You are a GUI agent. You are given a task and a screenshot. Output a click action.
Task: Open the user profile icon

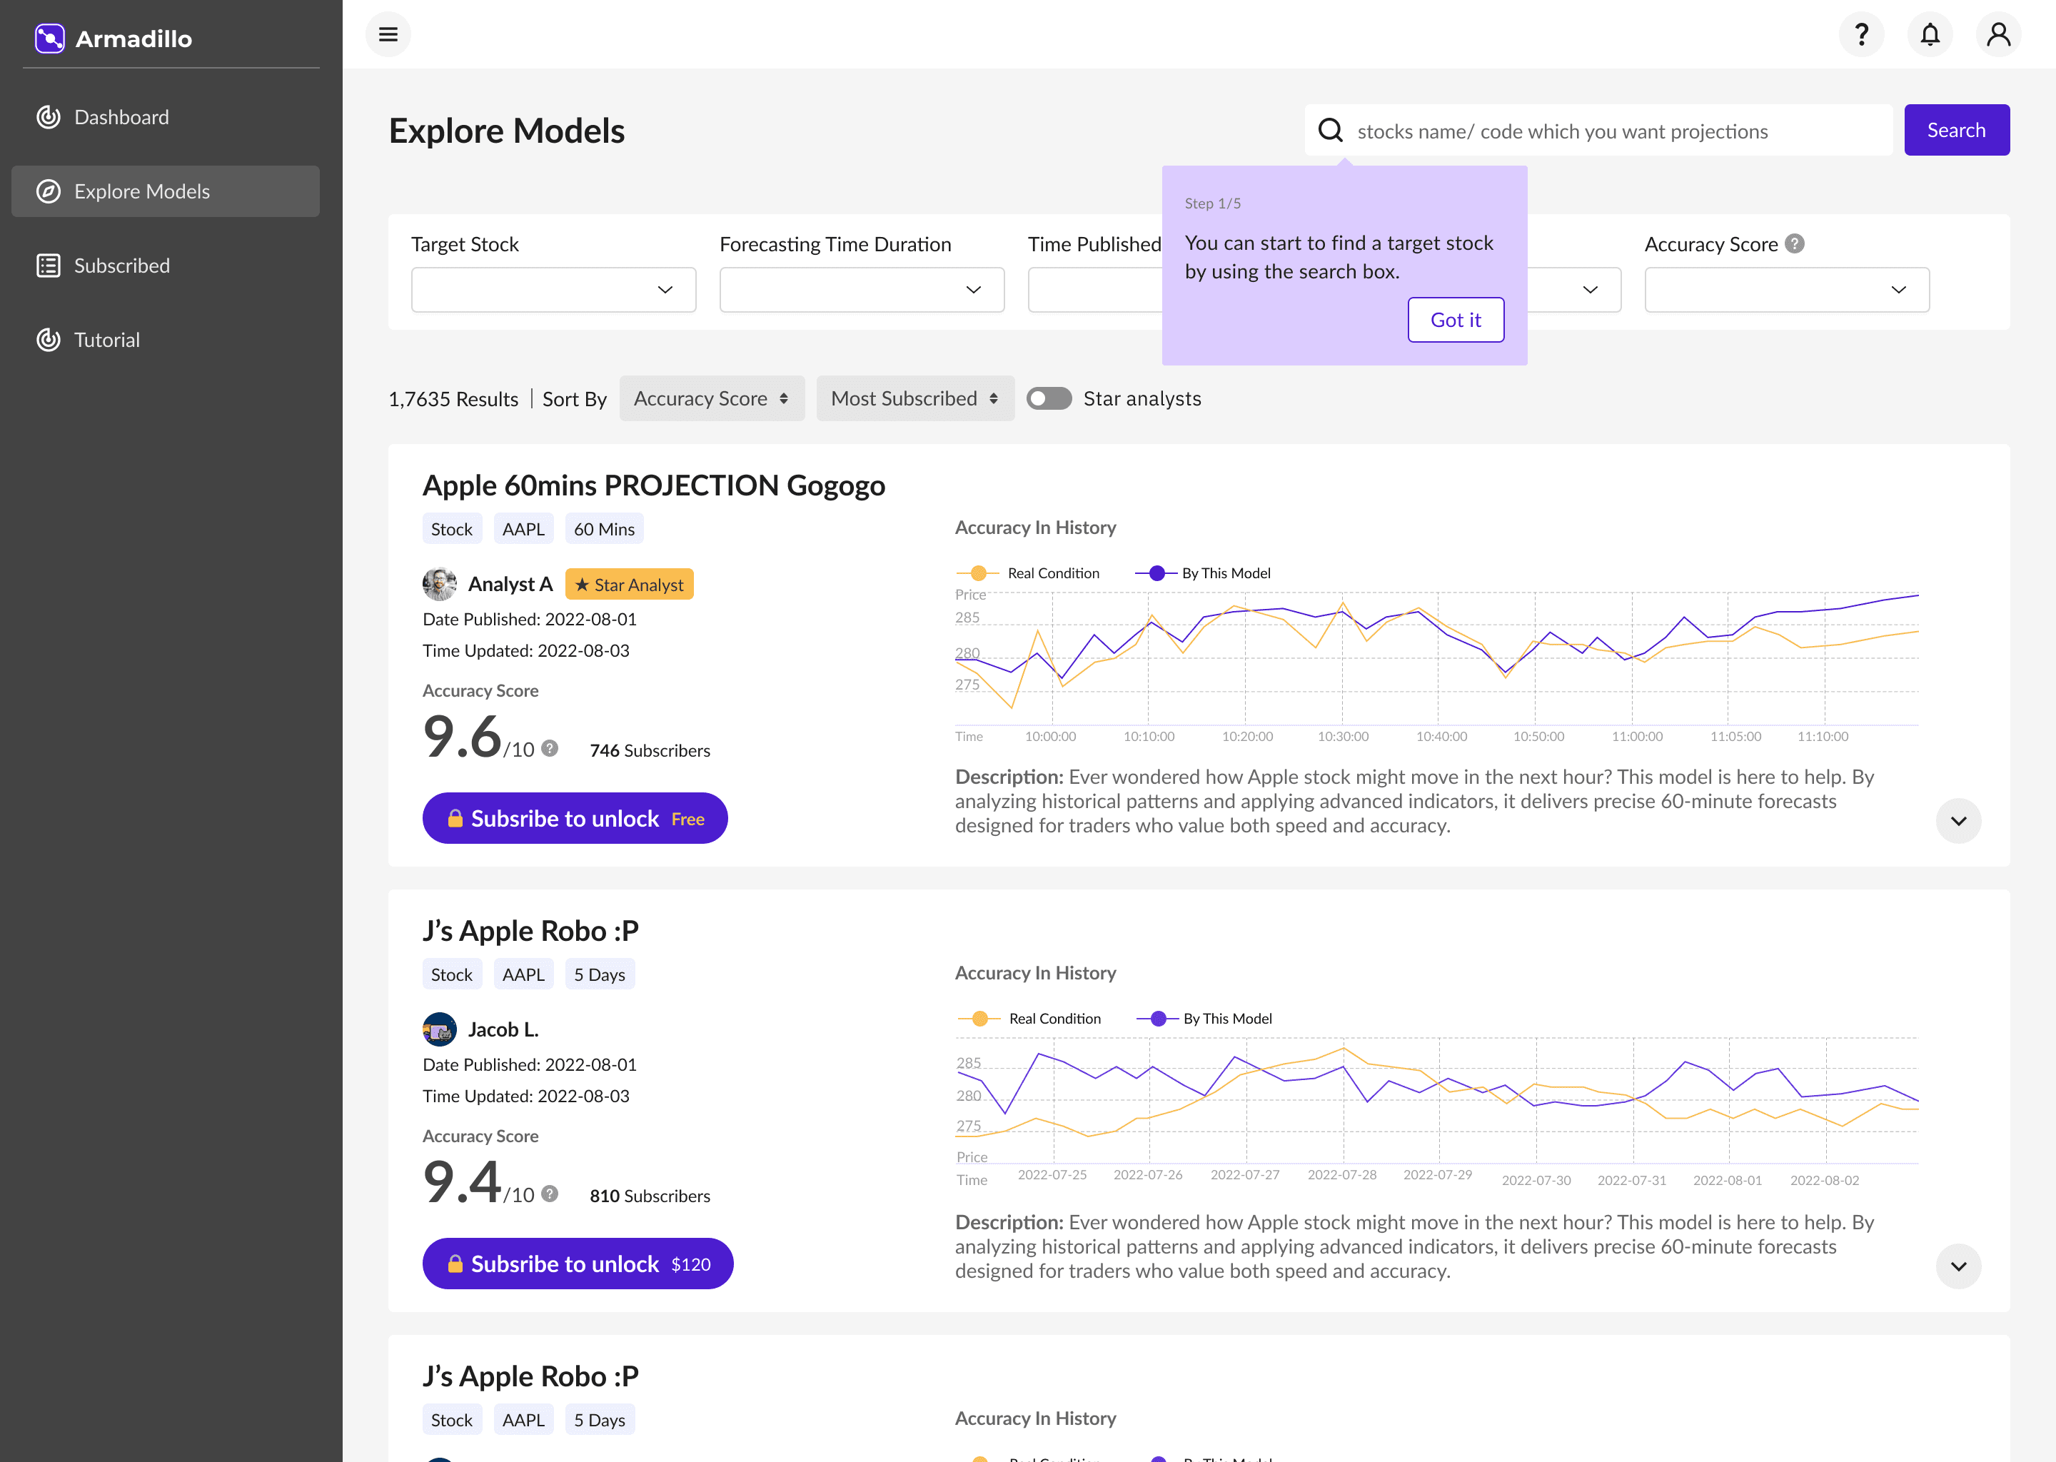coord(1998,34)
